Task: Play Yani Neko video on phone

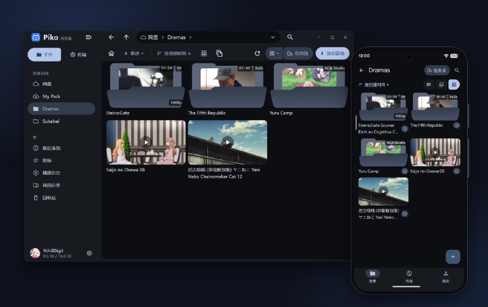Action: tap(383, 191)
